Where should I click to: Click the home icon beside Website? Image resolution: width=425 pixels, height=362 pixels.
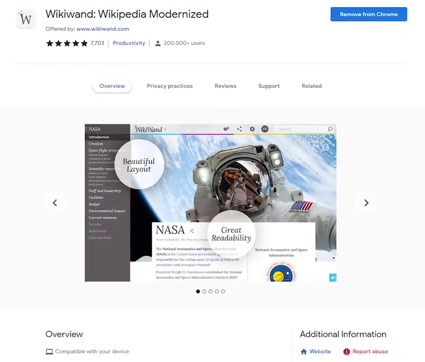pos(303,352)
